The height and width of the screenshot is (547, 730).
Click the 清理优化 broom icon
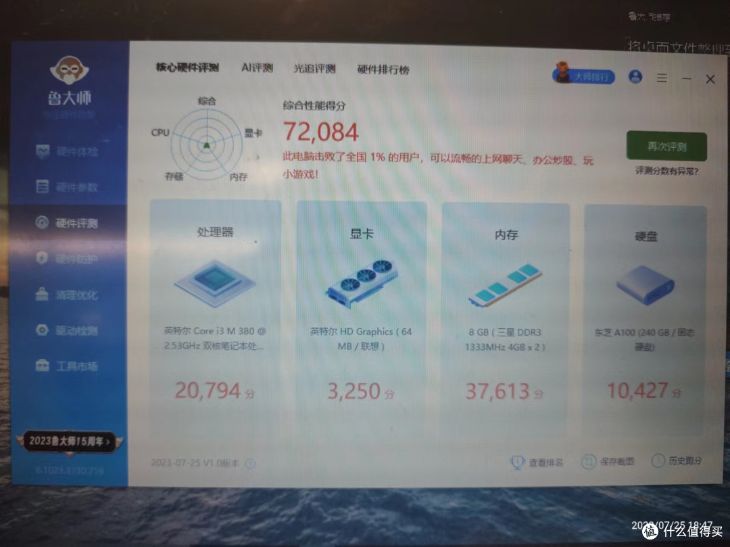[42, 294]
